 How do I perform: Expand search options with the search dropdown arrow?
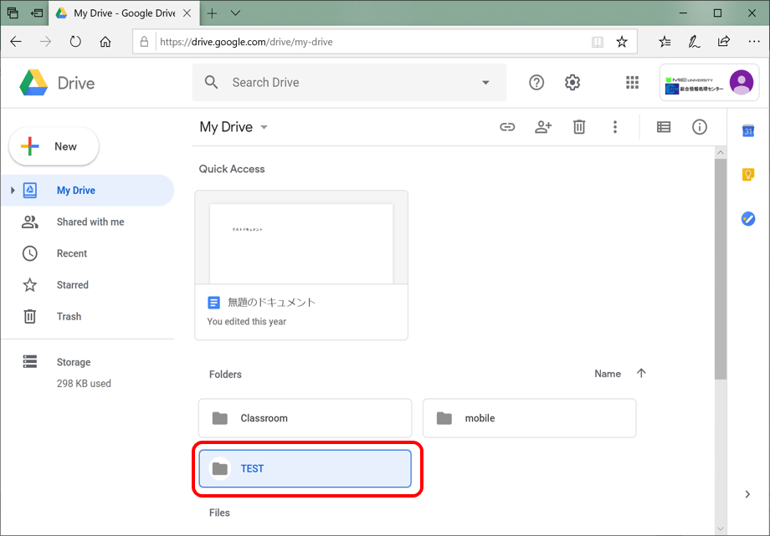pyautogui.click(x=484, y=82)
